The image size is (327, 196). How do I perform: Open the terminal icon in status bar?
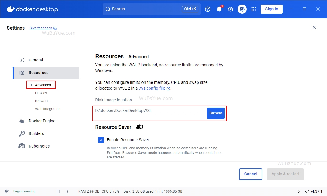coord(300,191)
